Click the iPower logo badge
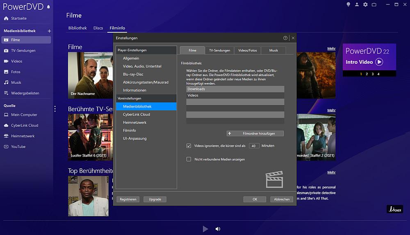Viewport: 410px width, 235px height. tap(394, 209)
